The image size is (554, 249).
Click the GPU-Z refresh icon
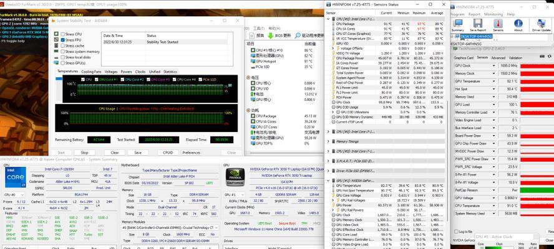550,57
